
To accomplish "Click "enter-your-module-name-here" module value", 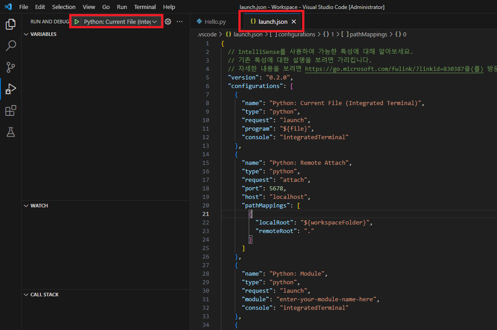I will (326, 299).
